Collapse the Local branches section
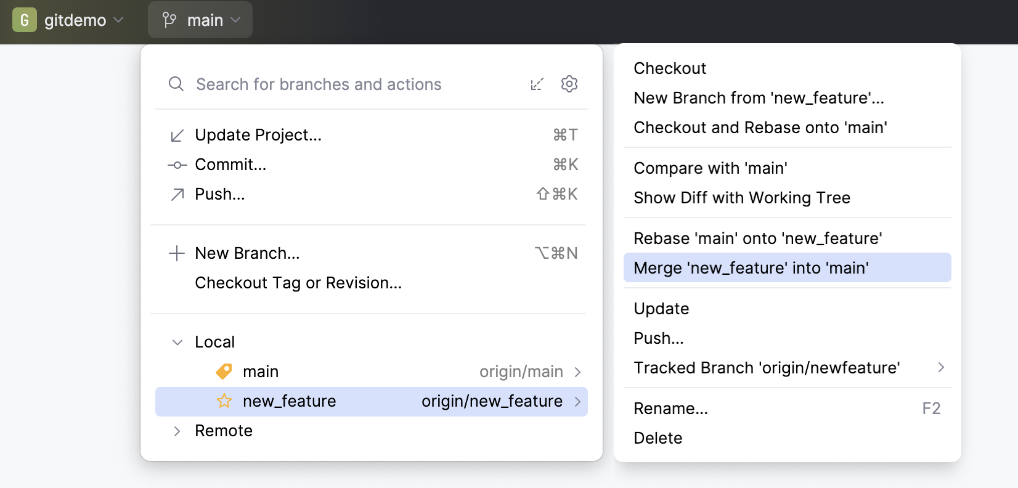The image size is (1018, 488). pos(177,342)
